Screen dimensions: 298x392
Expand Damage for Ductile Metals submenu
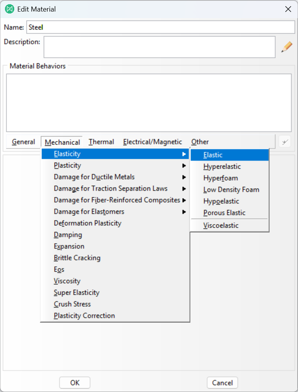click(115, 177)
